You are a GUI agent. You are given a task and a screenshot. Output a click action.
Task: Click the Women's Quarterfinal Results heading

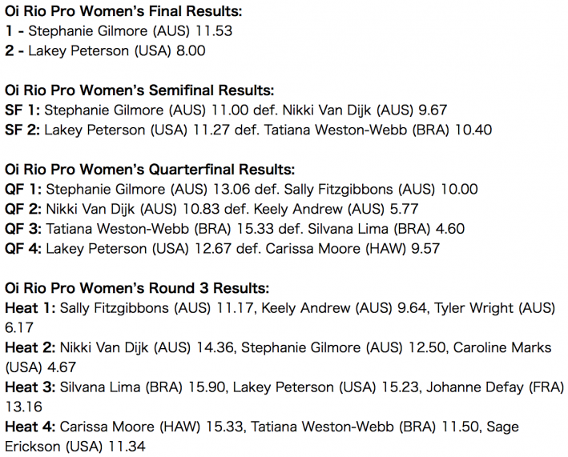[150, 170]
